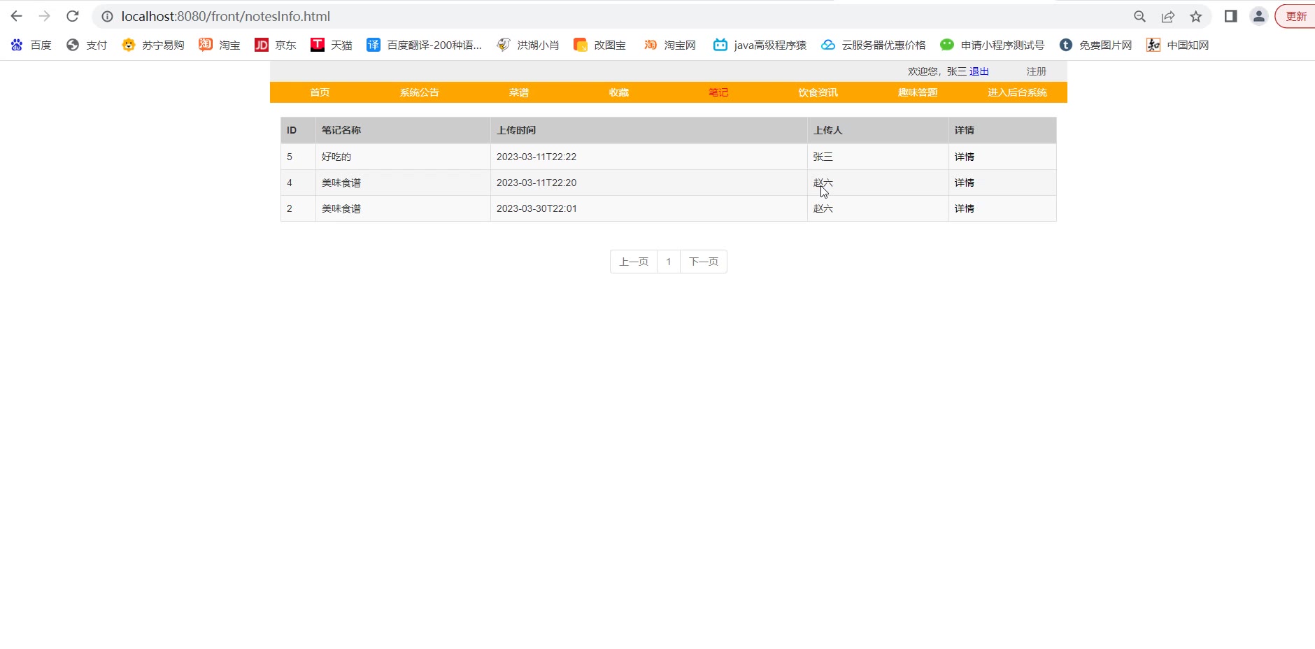Image resolution: width=1315 pixels, height=649 pixels.
Task: Click 美味食谱 in row ID 2
Action: click(x=341, y=208)
